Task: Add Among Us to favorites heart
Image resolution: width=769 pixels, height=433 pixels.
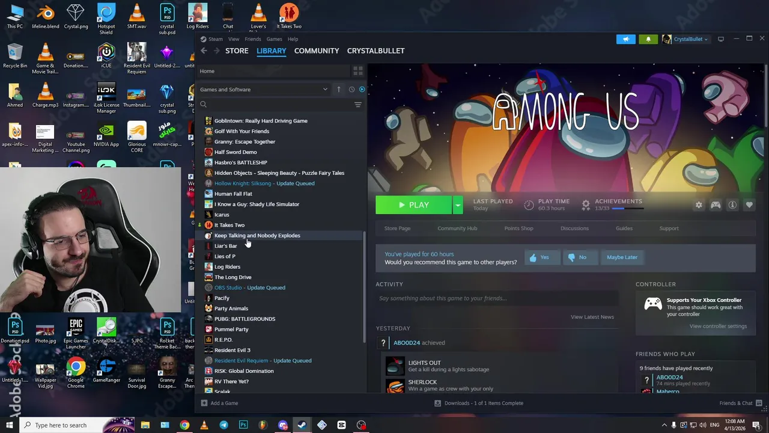Action: (749, 205)
